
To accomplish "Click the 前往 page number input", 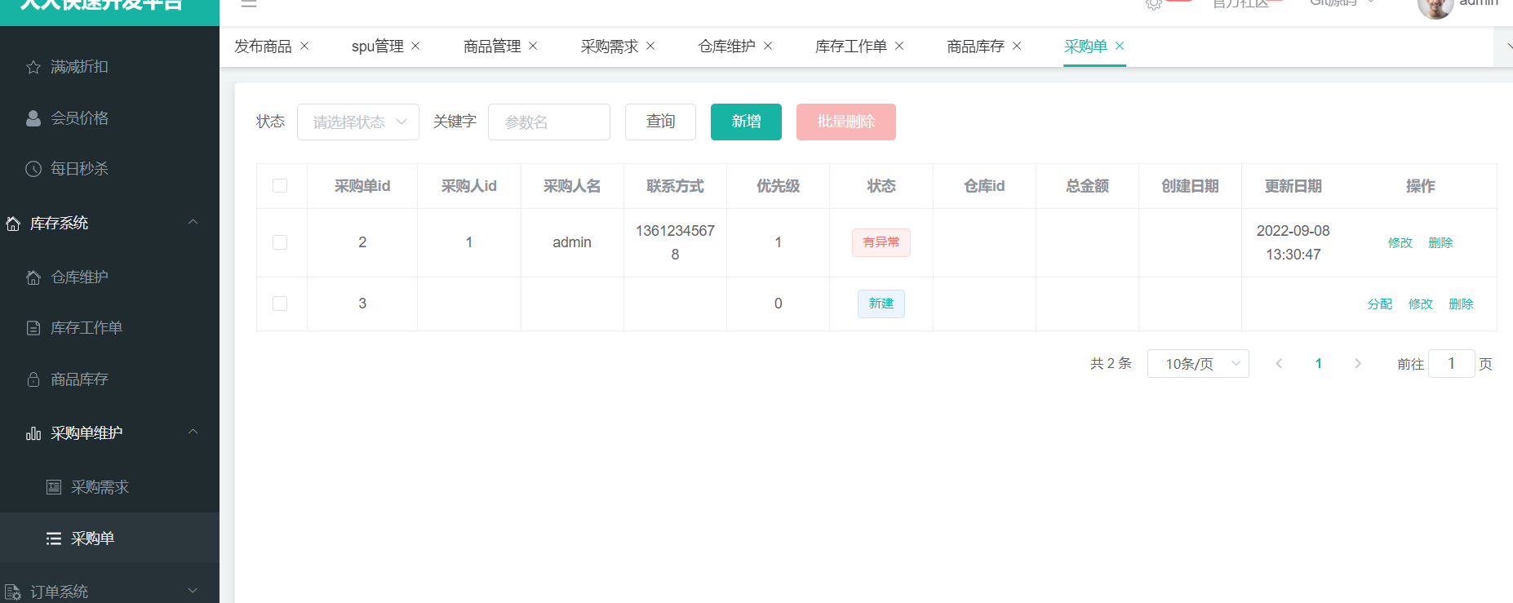I will point(1452,364).
